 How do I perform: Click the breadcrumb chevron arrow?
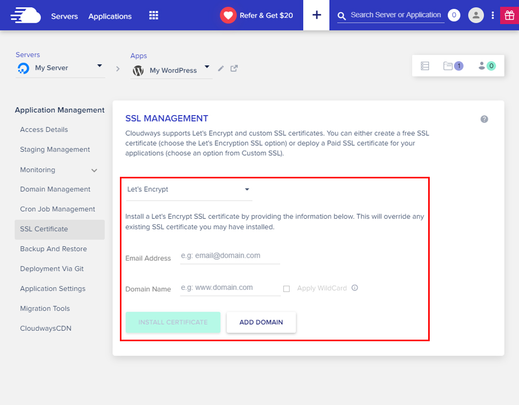pyautogui.click(x=118, y=69)
